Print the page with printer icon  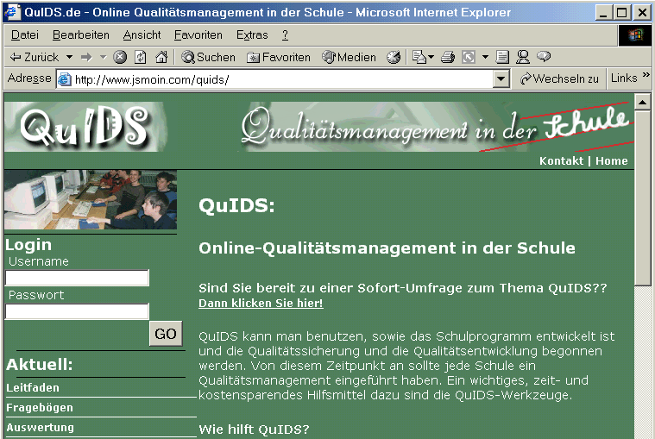[448, 57]
